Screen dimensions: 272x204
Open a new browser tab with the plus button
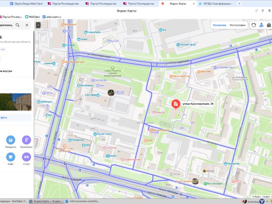pos(239,3)
